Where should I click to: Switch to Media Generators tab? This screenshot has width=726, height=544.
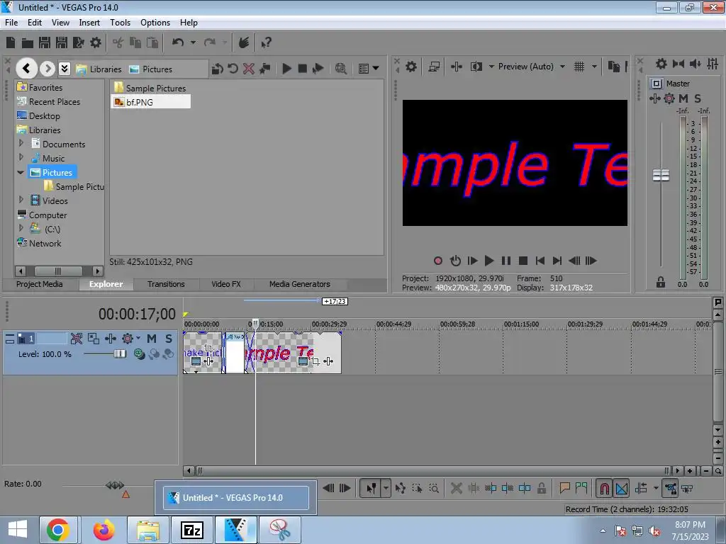(x=300, y=284)
